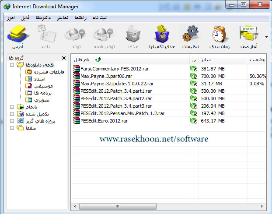Open the دانلودها menu
Image resolution: width=272 pixels, height=214 pixels.
tap(44, 18)
